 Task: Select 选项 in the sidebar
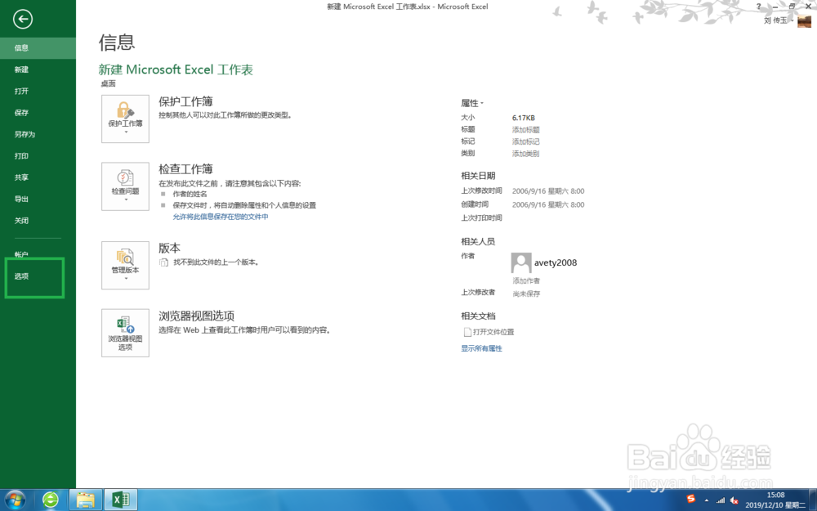23,277
